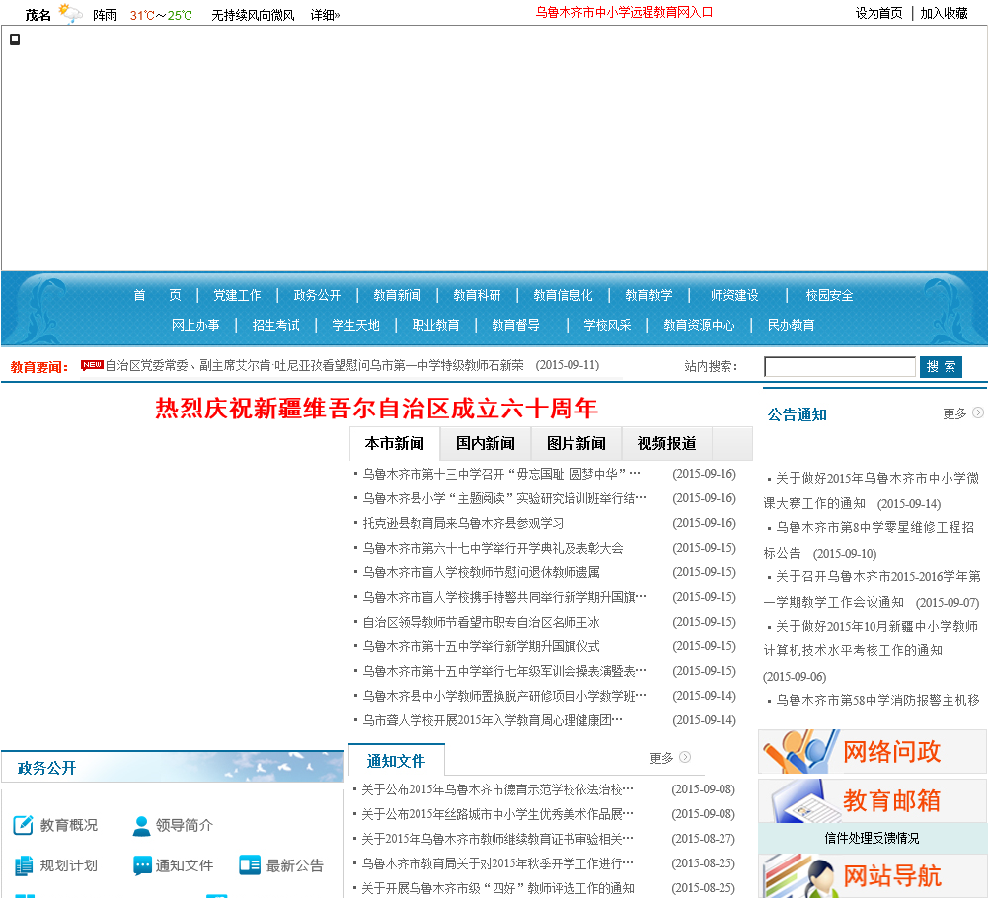
Task: Open the 网络问政 banner
Action: pos(873,751)
